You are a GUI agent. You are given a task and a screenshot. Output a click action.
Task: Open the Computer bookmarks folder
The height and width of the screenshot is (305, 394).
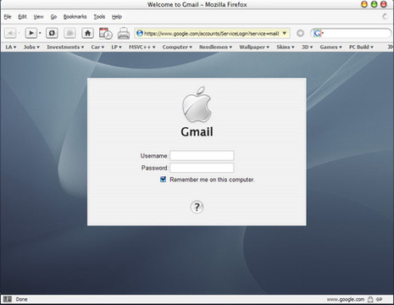pos(177,47)
